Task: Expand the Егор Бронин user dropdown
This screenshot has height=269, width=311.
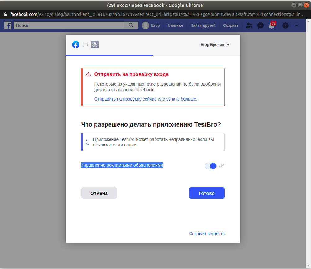Action: 215,45
